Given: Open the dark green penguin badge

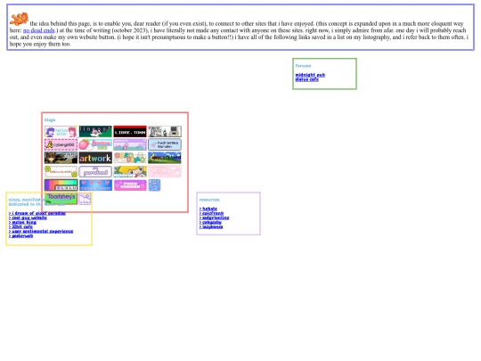Looking at the screenshot, I should (95, 132).
